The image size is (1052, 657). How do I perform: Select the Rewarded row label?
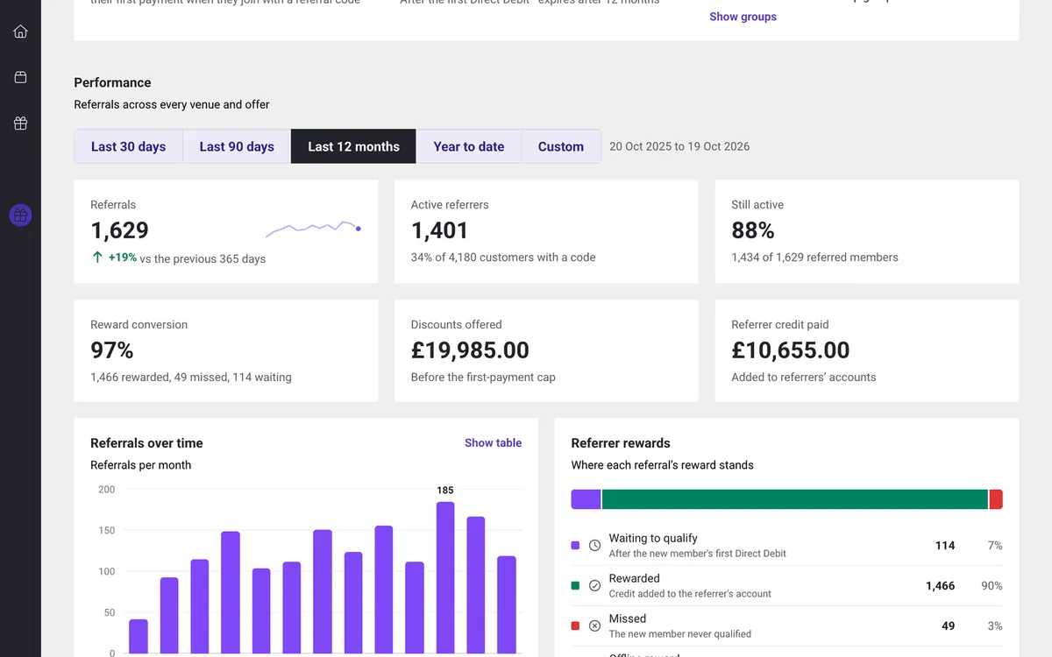[634, 578]
